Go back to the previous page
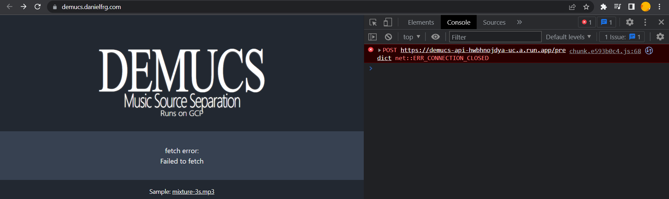 (x=9, y=7)
